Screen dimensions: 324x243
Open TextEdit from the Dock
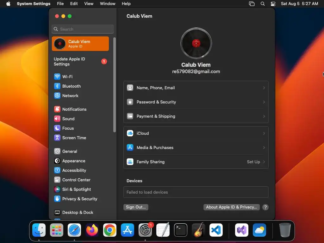(x=163, y=230)
